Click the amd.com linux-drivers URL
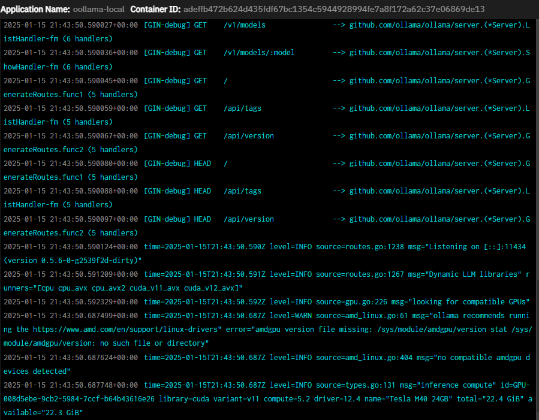Image resolution: width=539 pixels, height=420 pixels. [125, 330]
